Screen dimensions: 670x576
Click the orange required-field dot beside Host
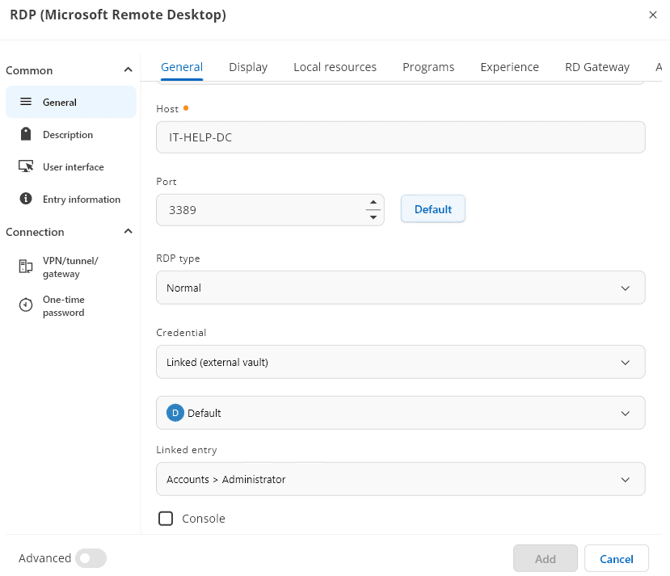(x=184, y=106)
